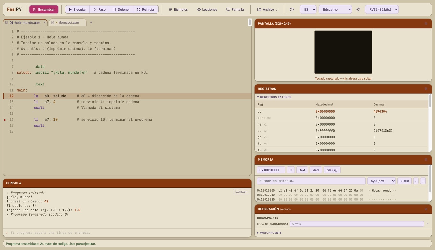Open the Lecciones menu
The height and width of the screenshot is (250, 435).
(207, 10)
